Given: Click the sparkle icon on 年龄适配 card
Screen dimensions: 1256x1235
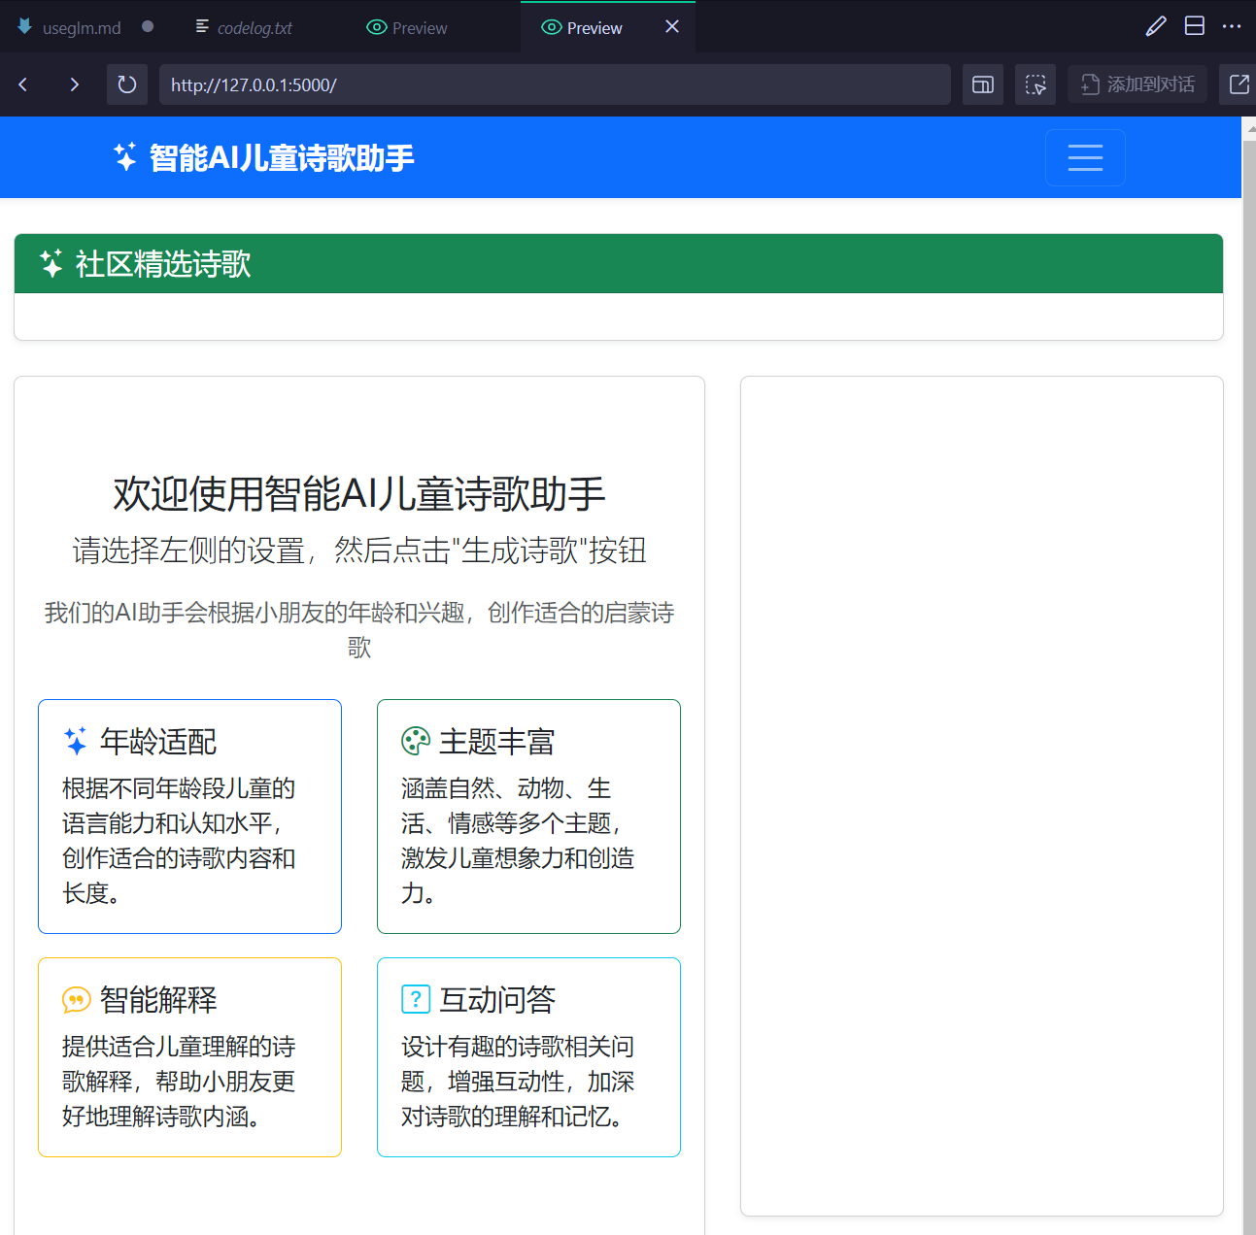Looking at the screenshot, I should pos(76,740).
